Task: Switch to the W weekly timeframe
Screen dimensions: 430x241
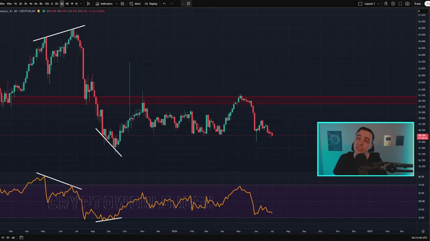Action: [x=72, y=4]
